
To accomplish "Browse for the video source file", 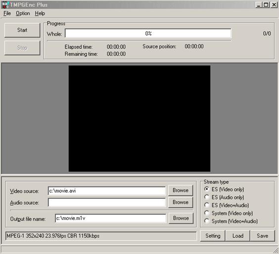I will tap(181, 190).
